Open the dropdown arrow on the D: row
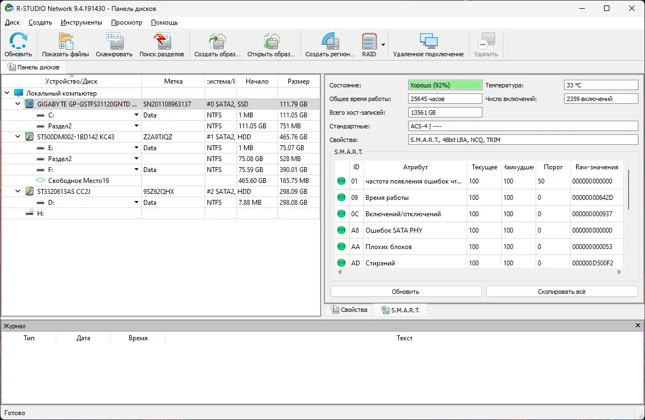This screenshot has height=420, width=645. pos(136,202)
